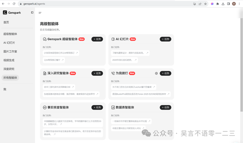Open the 2025年流行音乐趋势 suggested task
This screenshot has width=243, height=143.
125,60
